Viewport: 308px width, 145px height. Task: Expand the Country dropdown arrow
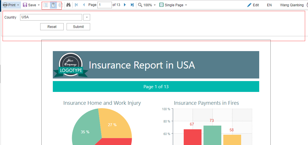pos(87,17)
